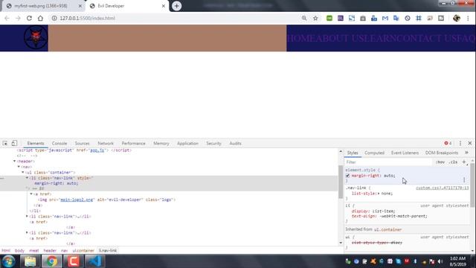Viewport: 476px width, 268px height.
Task: Click the green extension icon in toolbar
Action: click(329, 18)
